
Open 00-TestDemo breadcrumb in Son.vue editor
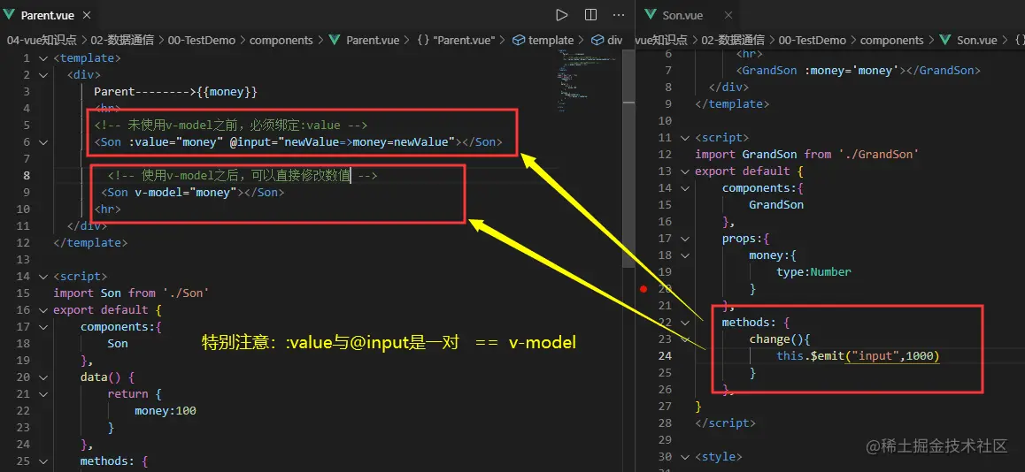812,40
